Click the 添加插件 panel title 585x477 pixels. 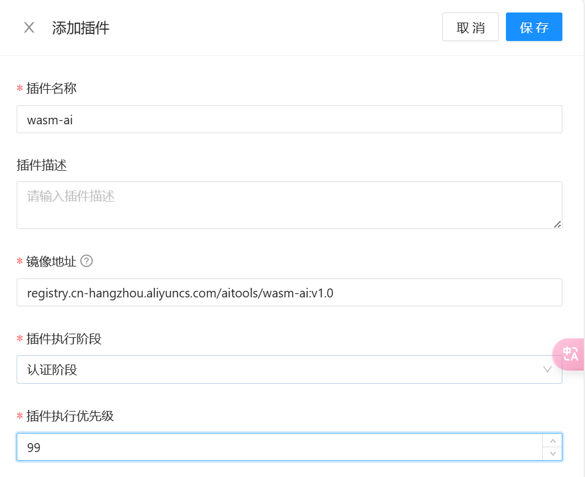coord(81,28)
